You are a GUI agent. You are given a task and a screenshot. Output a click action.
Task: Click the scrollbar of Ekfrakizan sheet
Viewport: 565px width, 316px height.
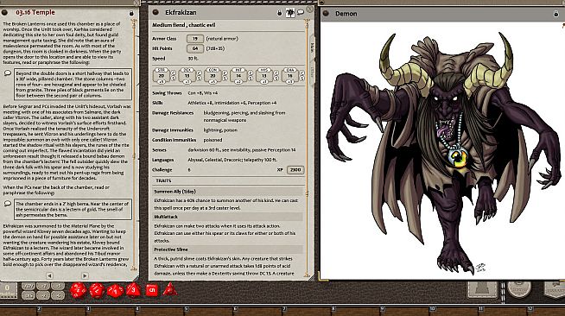307,148
